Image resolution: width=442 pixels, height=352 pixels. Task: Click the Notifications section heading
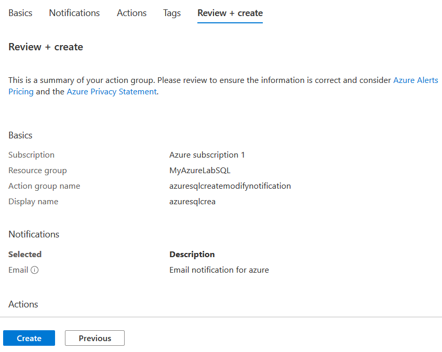point(34,234)
